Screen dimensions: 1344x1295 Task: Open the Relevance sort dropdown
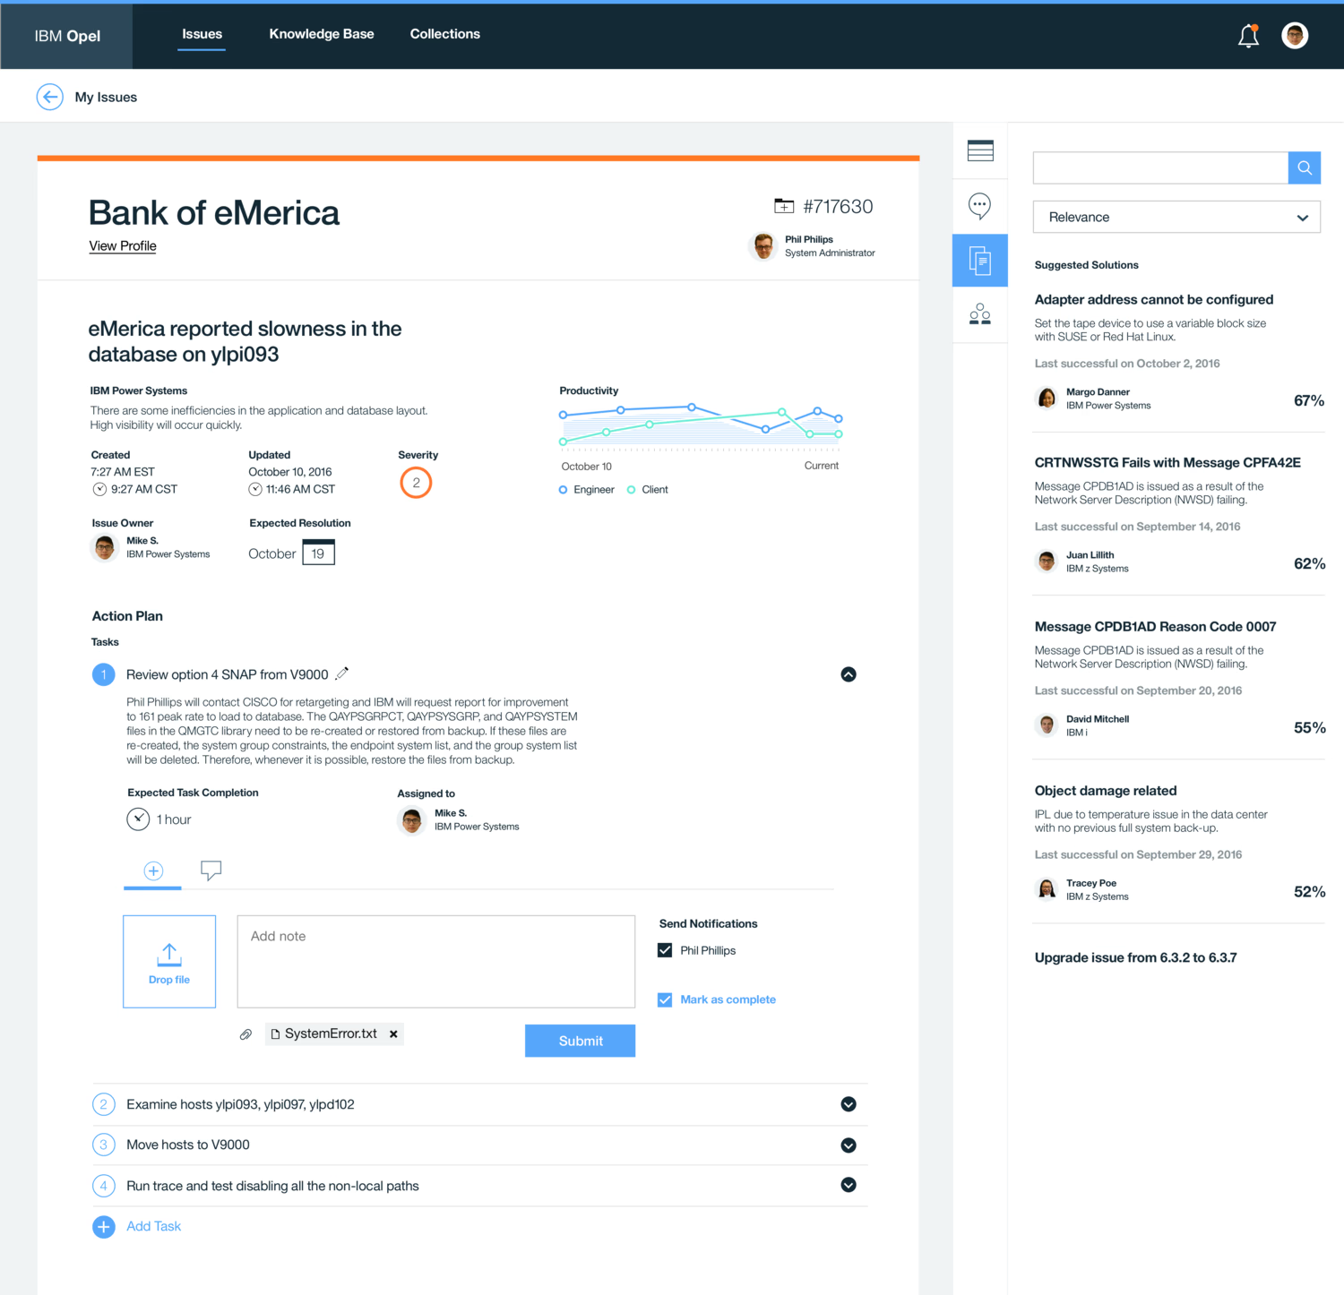[x=1176, y=217]
